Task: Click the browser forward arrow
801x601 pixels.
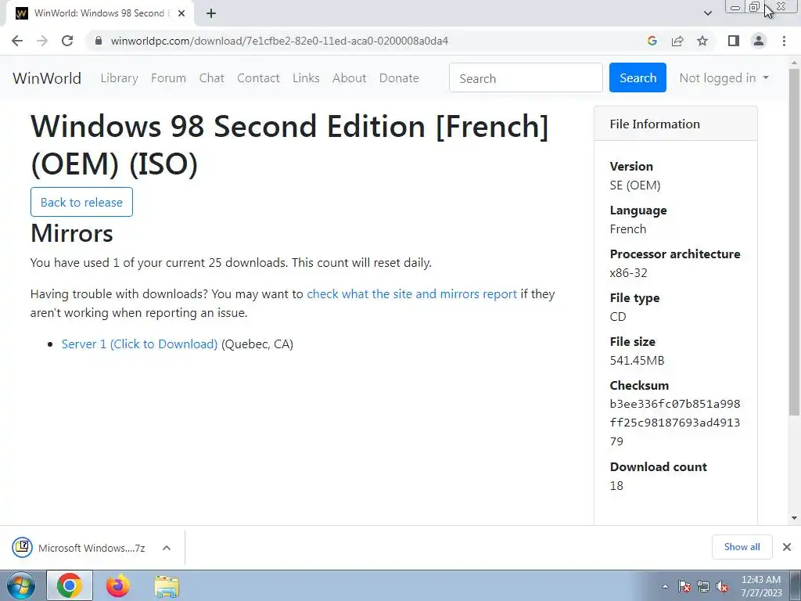Action: 42,41
